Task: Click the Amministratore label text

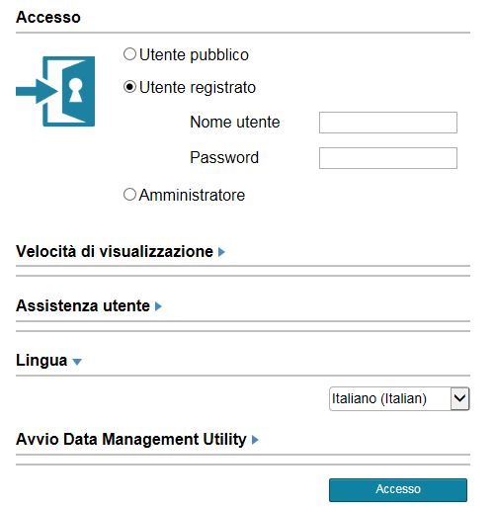Action: pyautogui.click(x=192, y=195)
